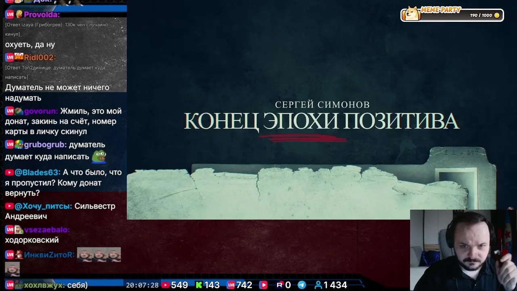This screenshot has width=517, height=291.
Task: Click the Telegram icon in the status bar
Action: tap(302, 285)
